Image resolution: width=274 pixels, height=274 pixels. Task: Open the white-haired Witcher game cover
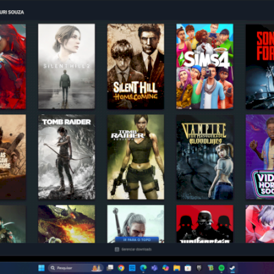[x=136, y=221]
